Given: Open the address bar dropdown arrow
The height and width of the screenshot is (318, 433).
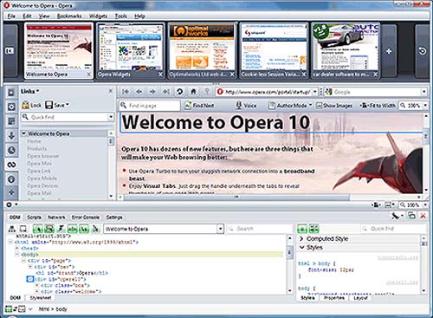Looking at the screenshot, I should coord(315,92).
